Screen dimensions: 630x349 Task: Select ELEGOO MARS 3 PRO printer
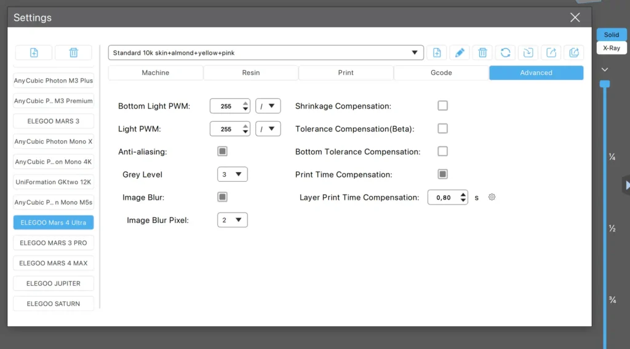(x=54, y=243)
